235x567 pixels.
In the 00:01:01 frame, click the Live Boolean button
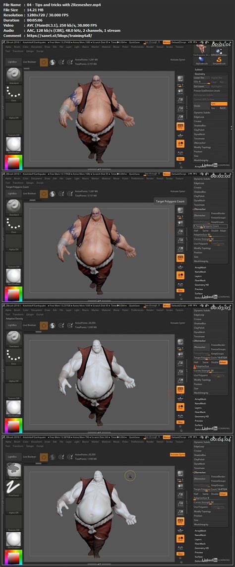(x=30, y=62)
